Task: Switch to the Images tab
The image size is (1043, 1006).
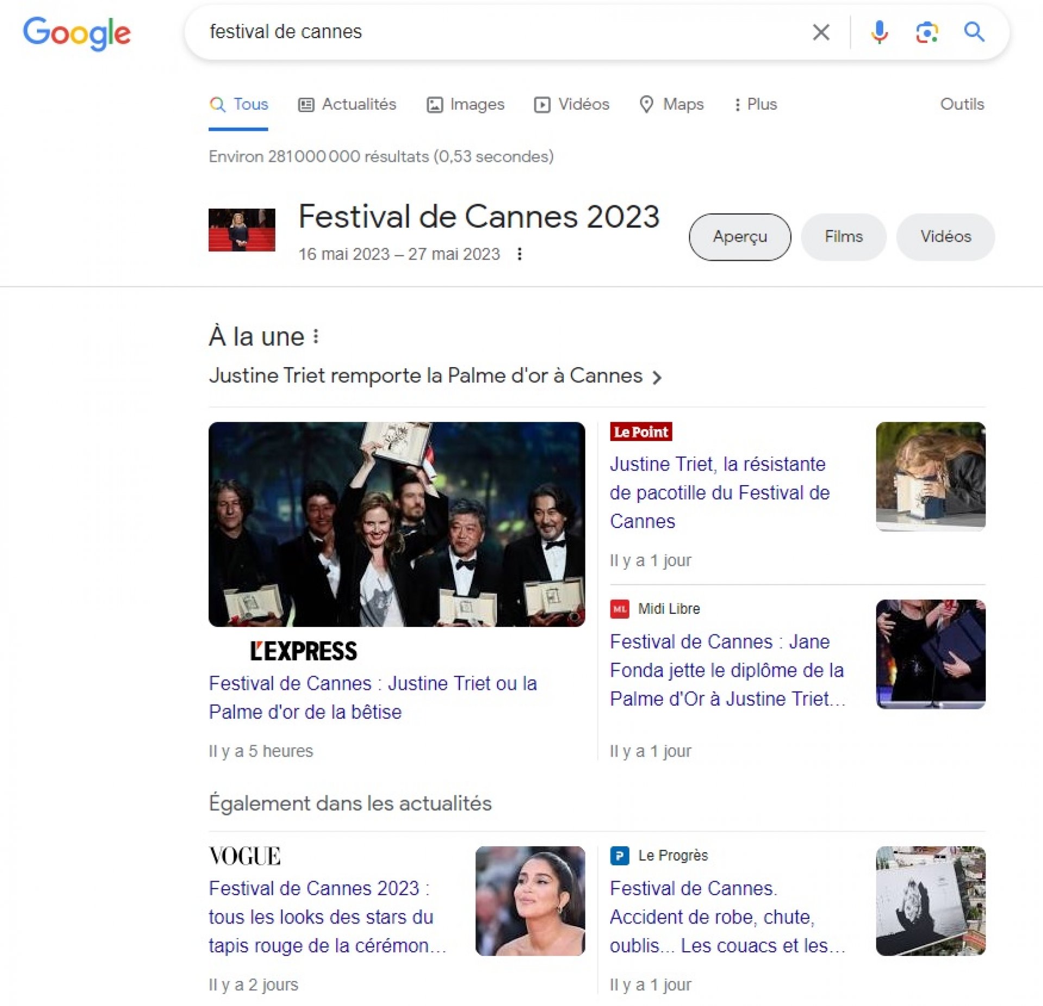Action: click(x=466, y=104)
